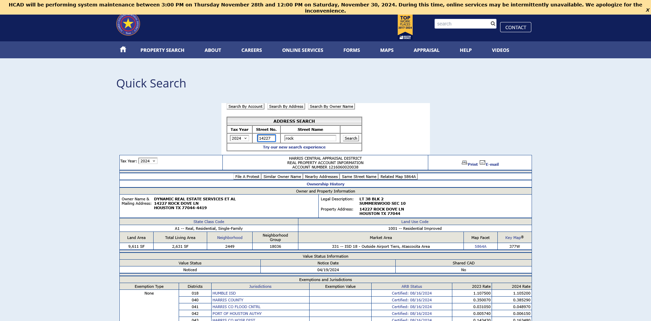Viewport: 651px width, 321px height.
Task: Open map facet 5864A link
Action: pyautogui.click(x=480, y=246)
